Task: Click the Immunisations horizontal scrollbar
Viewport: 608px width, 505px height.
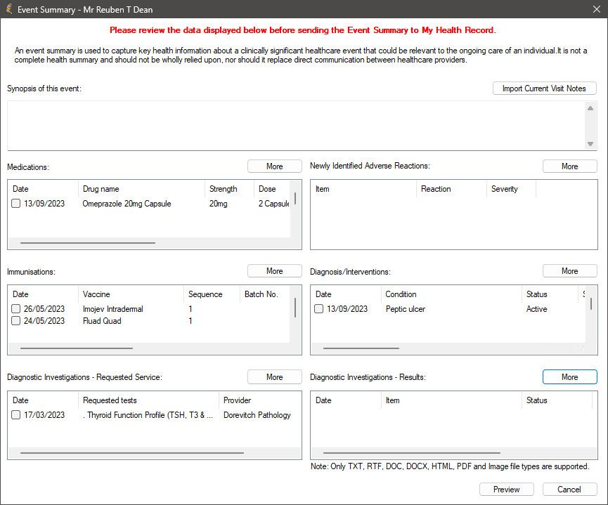Action: pos(77,348)
